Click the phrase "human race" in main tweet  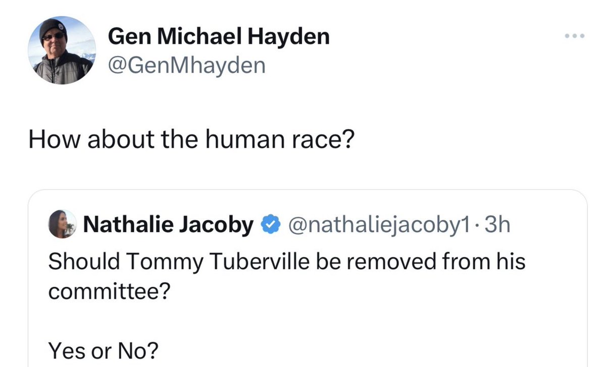point(300,140)
